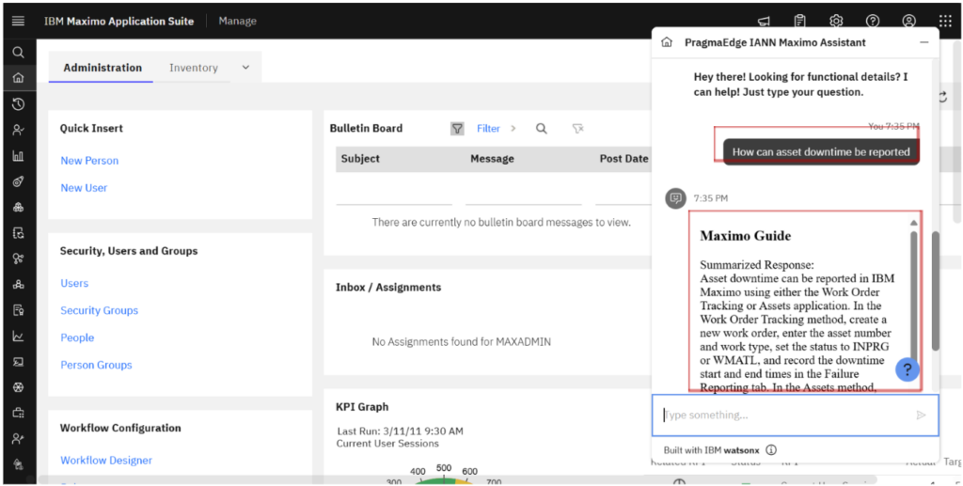Click the Bulletin Board filter funnel icon
Image resolution: width=963 pixels, height=486 pixels.
(x=457, y=128)
